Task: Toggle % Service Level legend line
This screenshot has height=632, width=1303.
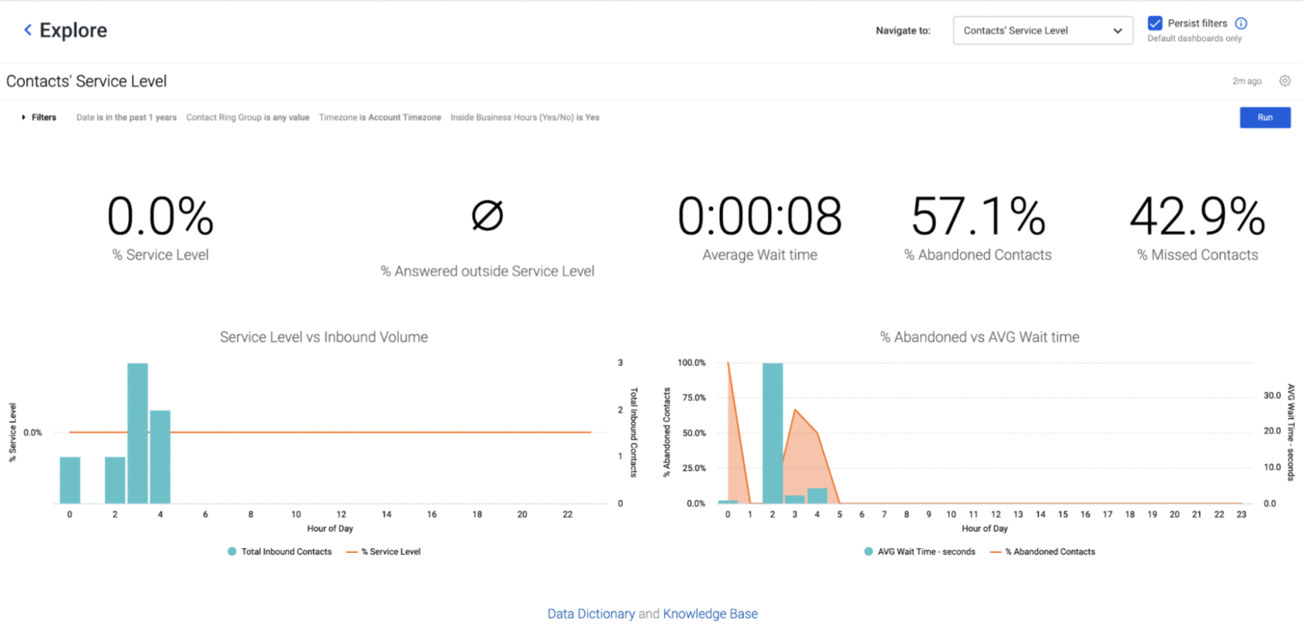Action: pos(352,551)
